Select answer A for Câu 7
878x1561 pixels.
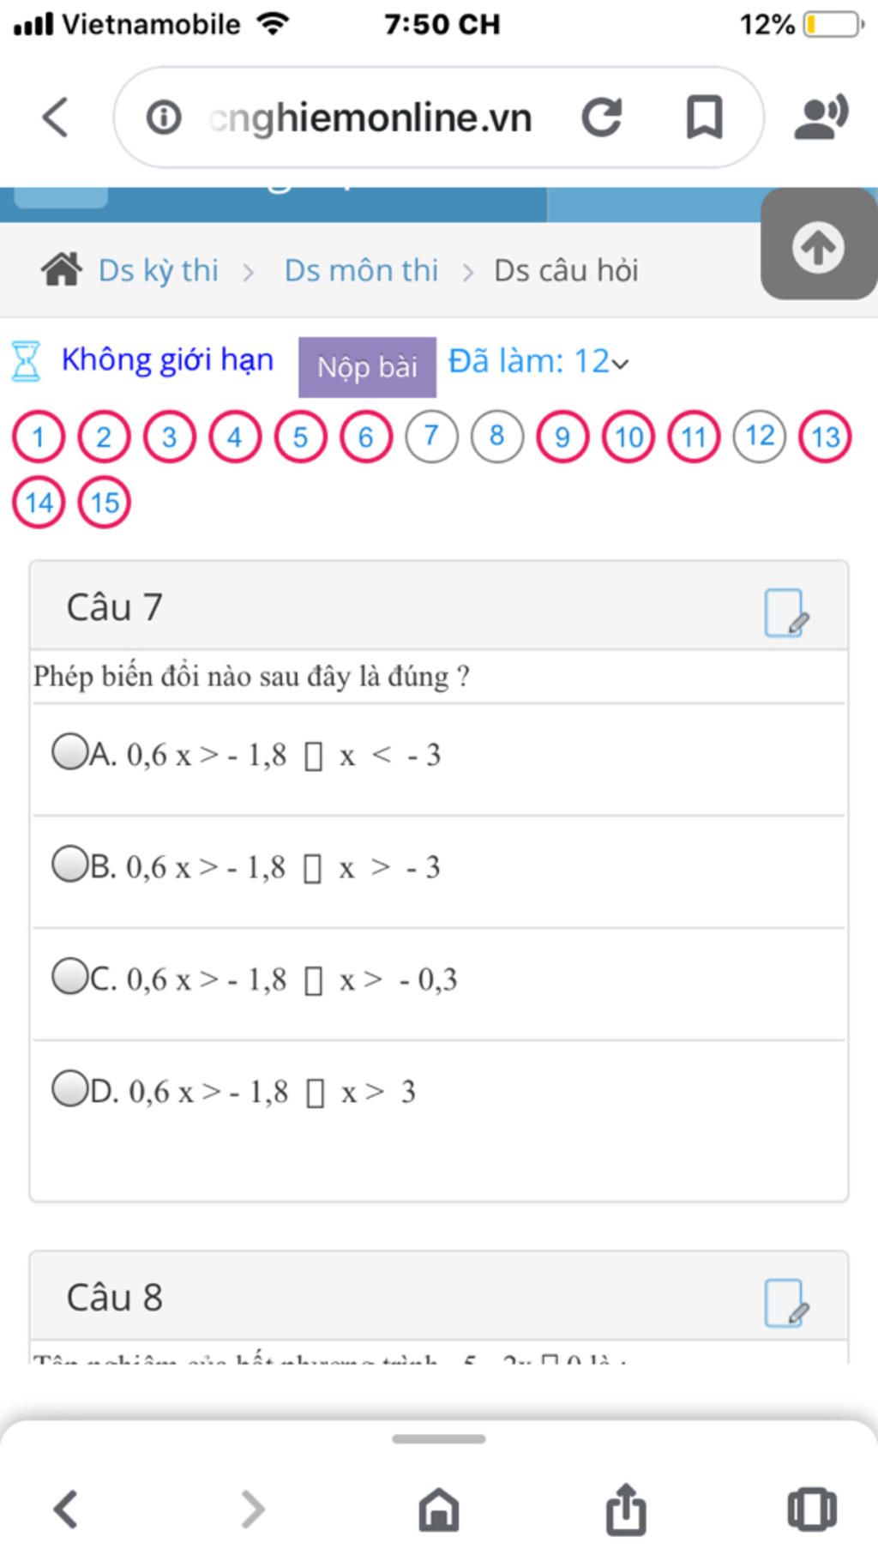pyautogui.click(x=69, y=751)
